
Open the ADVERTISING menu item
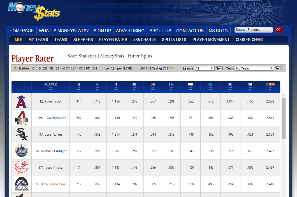point(130,31)
